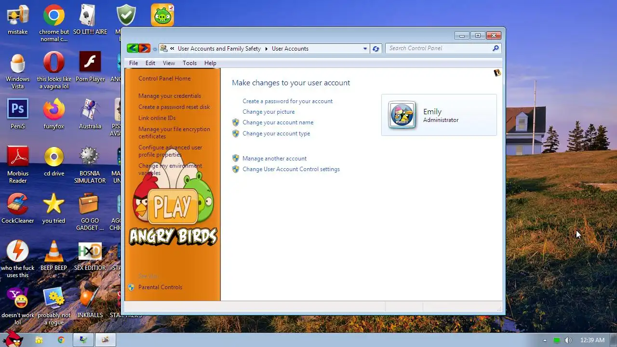Open the 'INKBALLS' desktop icon
This screenshot has height=347, width=617.
tap(90, 303)
